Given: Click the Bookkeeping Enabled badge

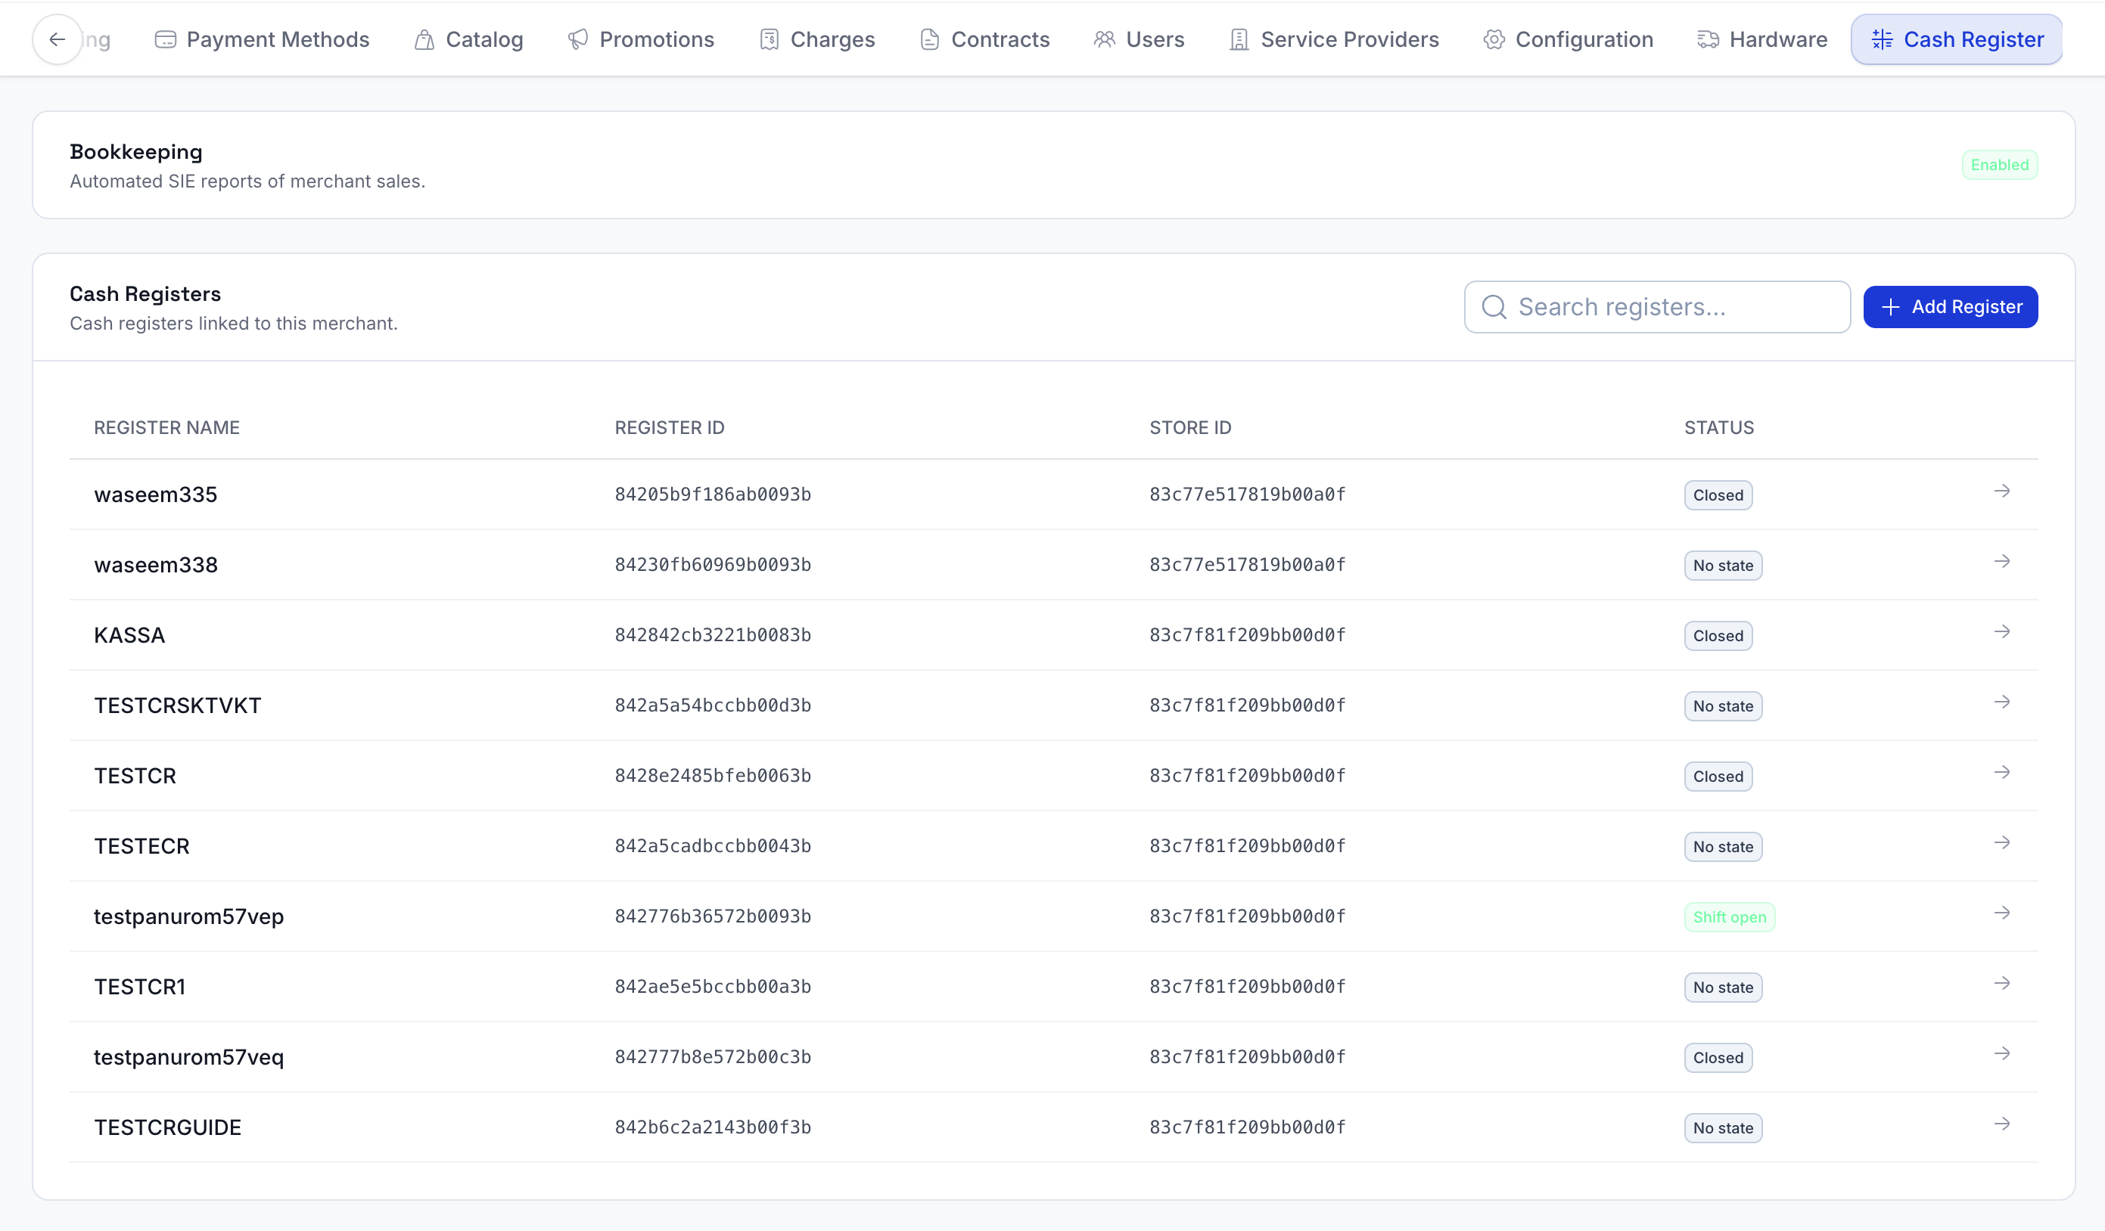Looking at the screenshot, I should (x=2000, y=166).
